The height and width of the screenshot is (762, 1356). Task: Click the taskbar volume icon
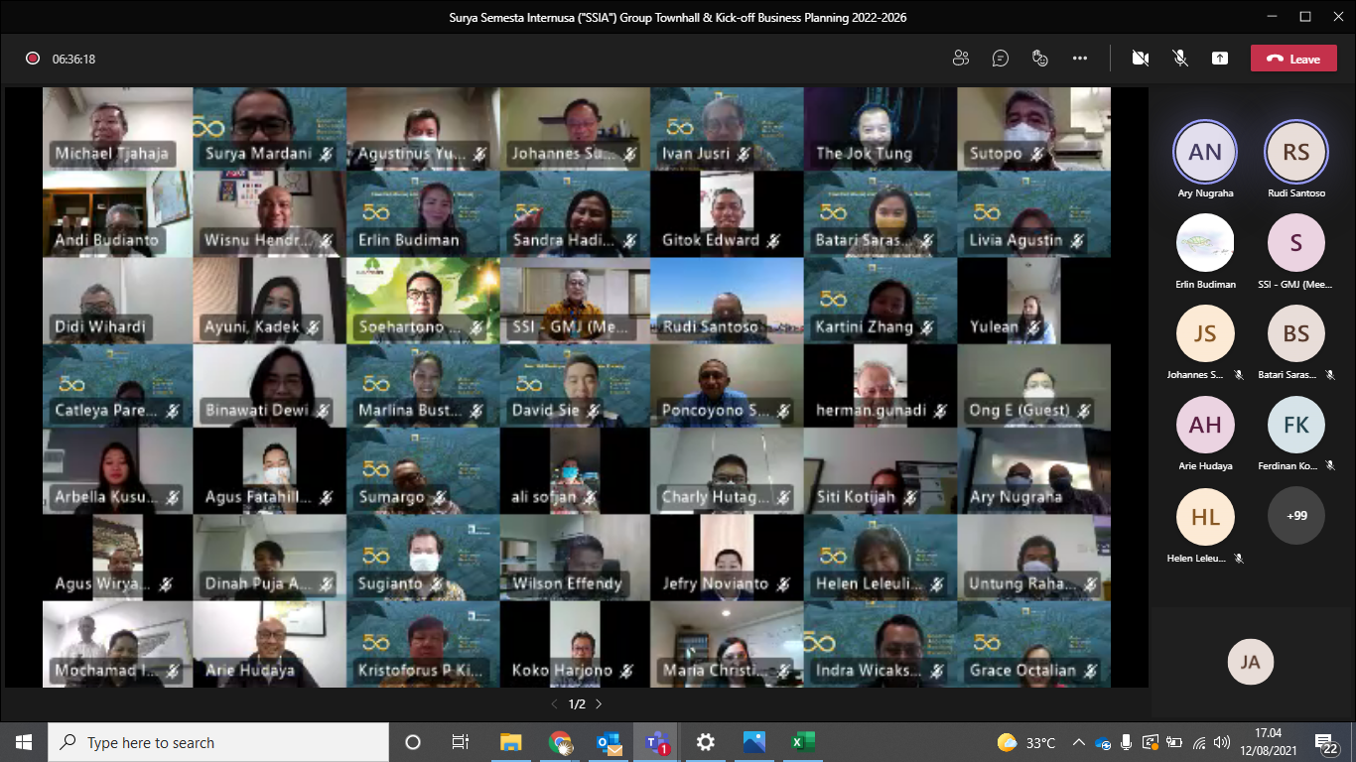[x=1222, y=742]
